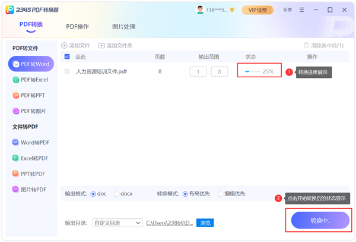This screenshot has width=356, height=242.
Task: Open the 自定义目录 output directory dropdown
Action: pyautogui.click(x=117, y=223)
